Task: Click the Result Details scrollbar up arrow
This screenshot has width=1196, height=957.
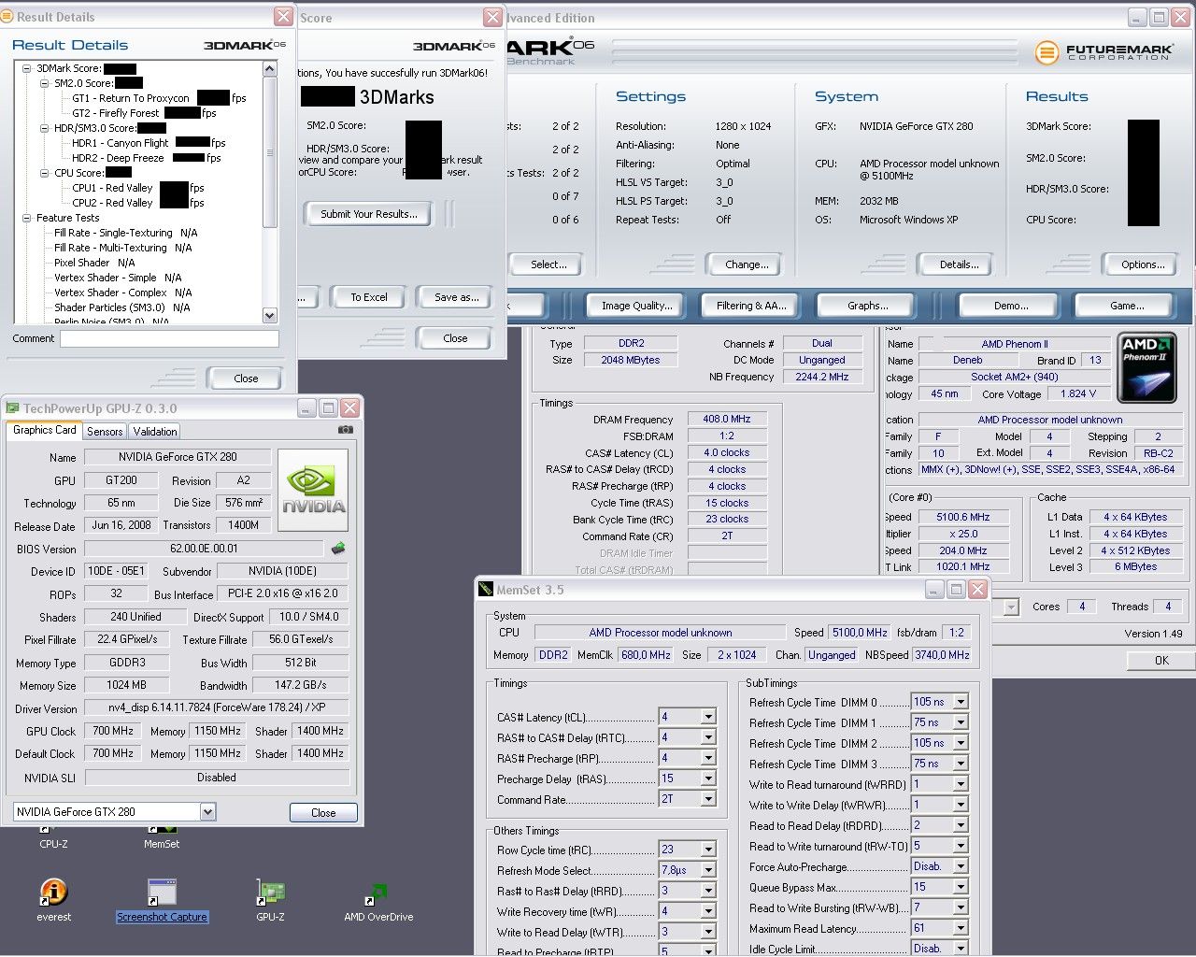Action: pyautogui.click(x=270, y=68)
